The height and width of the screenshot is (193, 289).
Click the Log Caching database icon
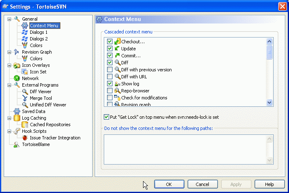(x=17, y=118)
